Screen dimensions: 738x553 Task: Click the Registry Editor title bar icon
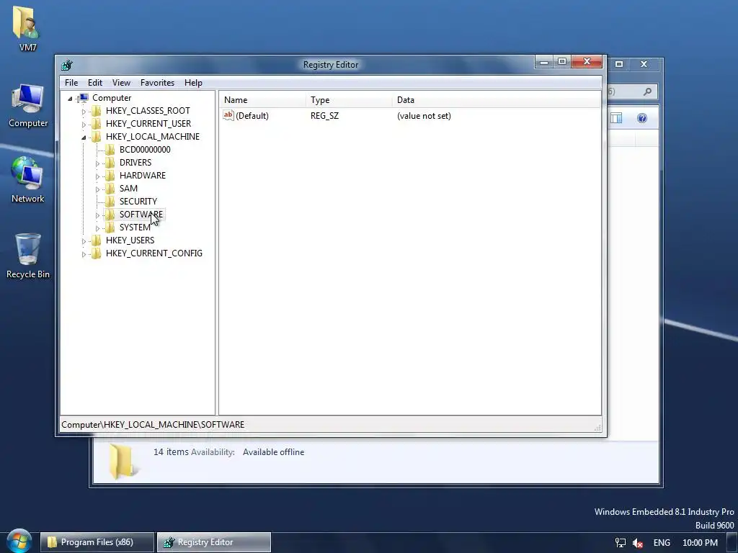(x=67, y=65)
